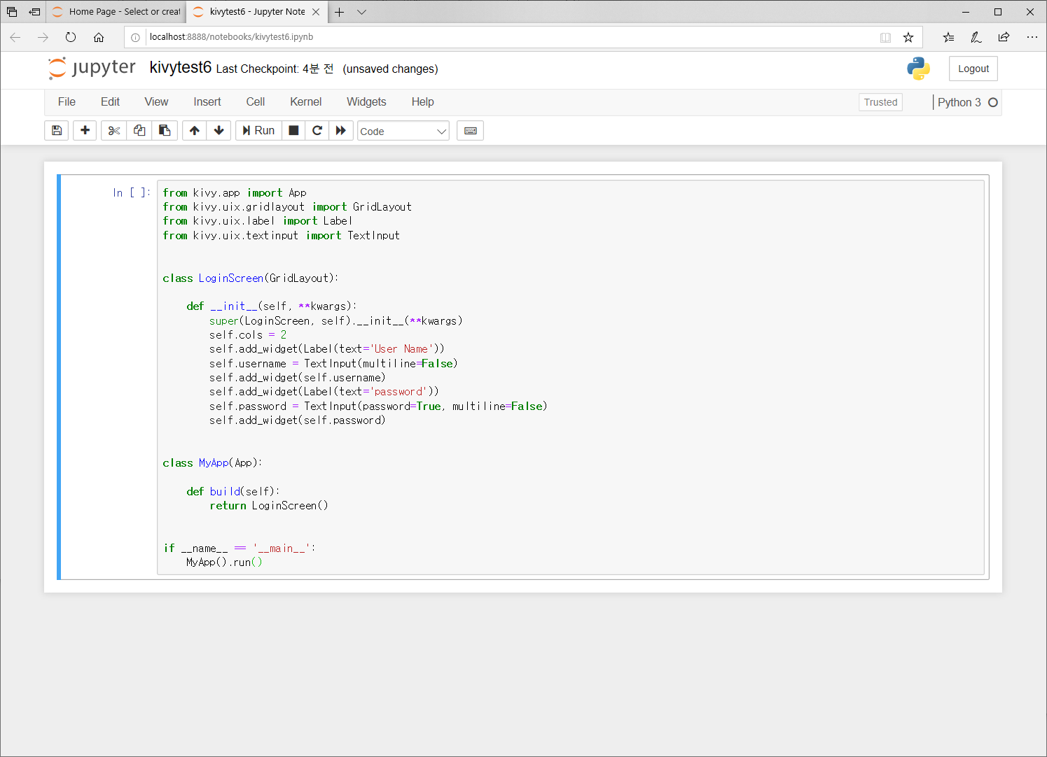Image resolution: width=1047 pixels, height=757 pixels.
Task: Restart the kernel icon
Action: click(x=317, y=131)
